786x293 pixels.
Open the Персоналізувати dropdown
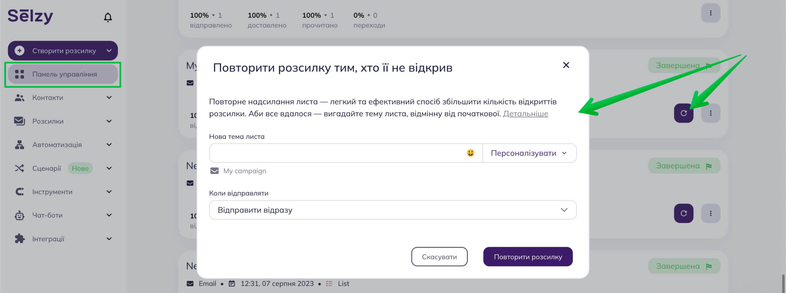coord(529,153)
